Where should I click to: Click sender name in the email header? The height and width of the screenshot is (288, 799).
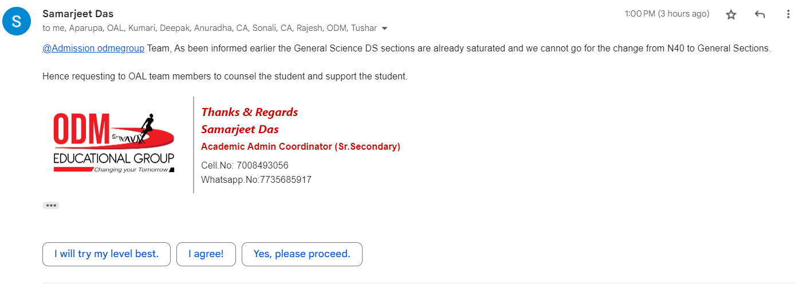(x=78, y=13)
